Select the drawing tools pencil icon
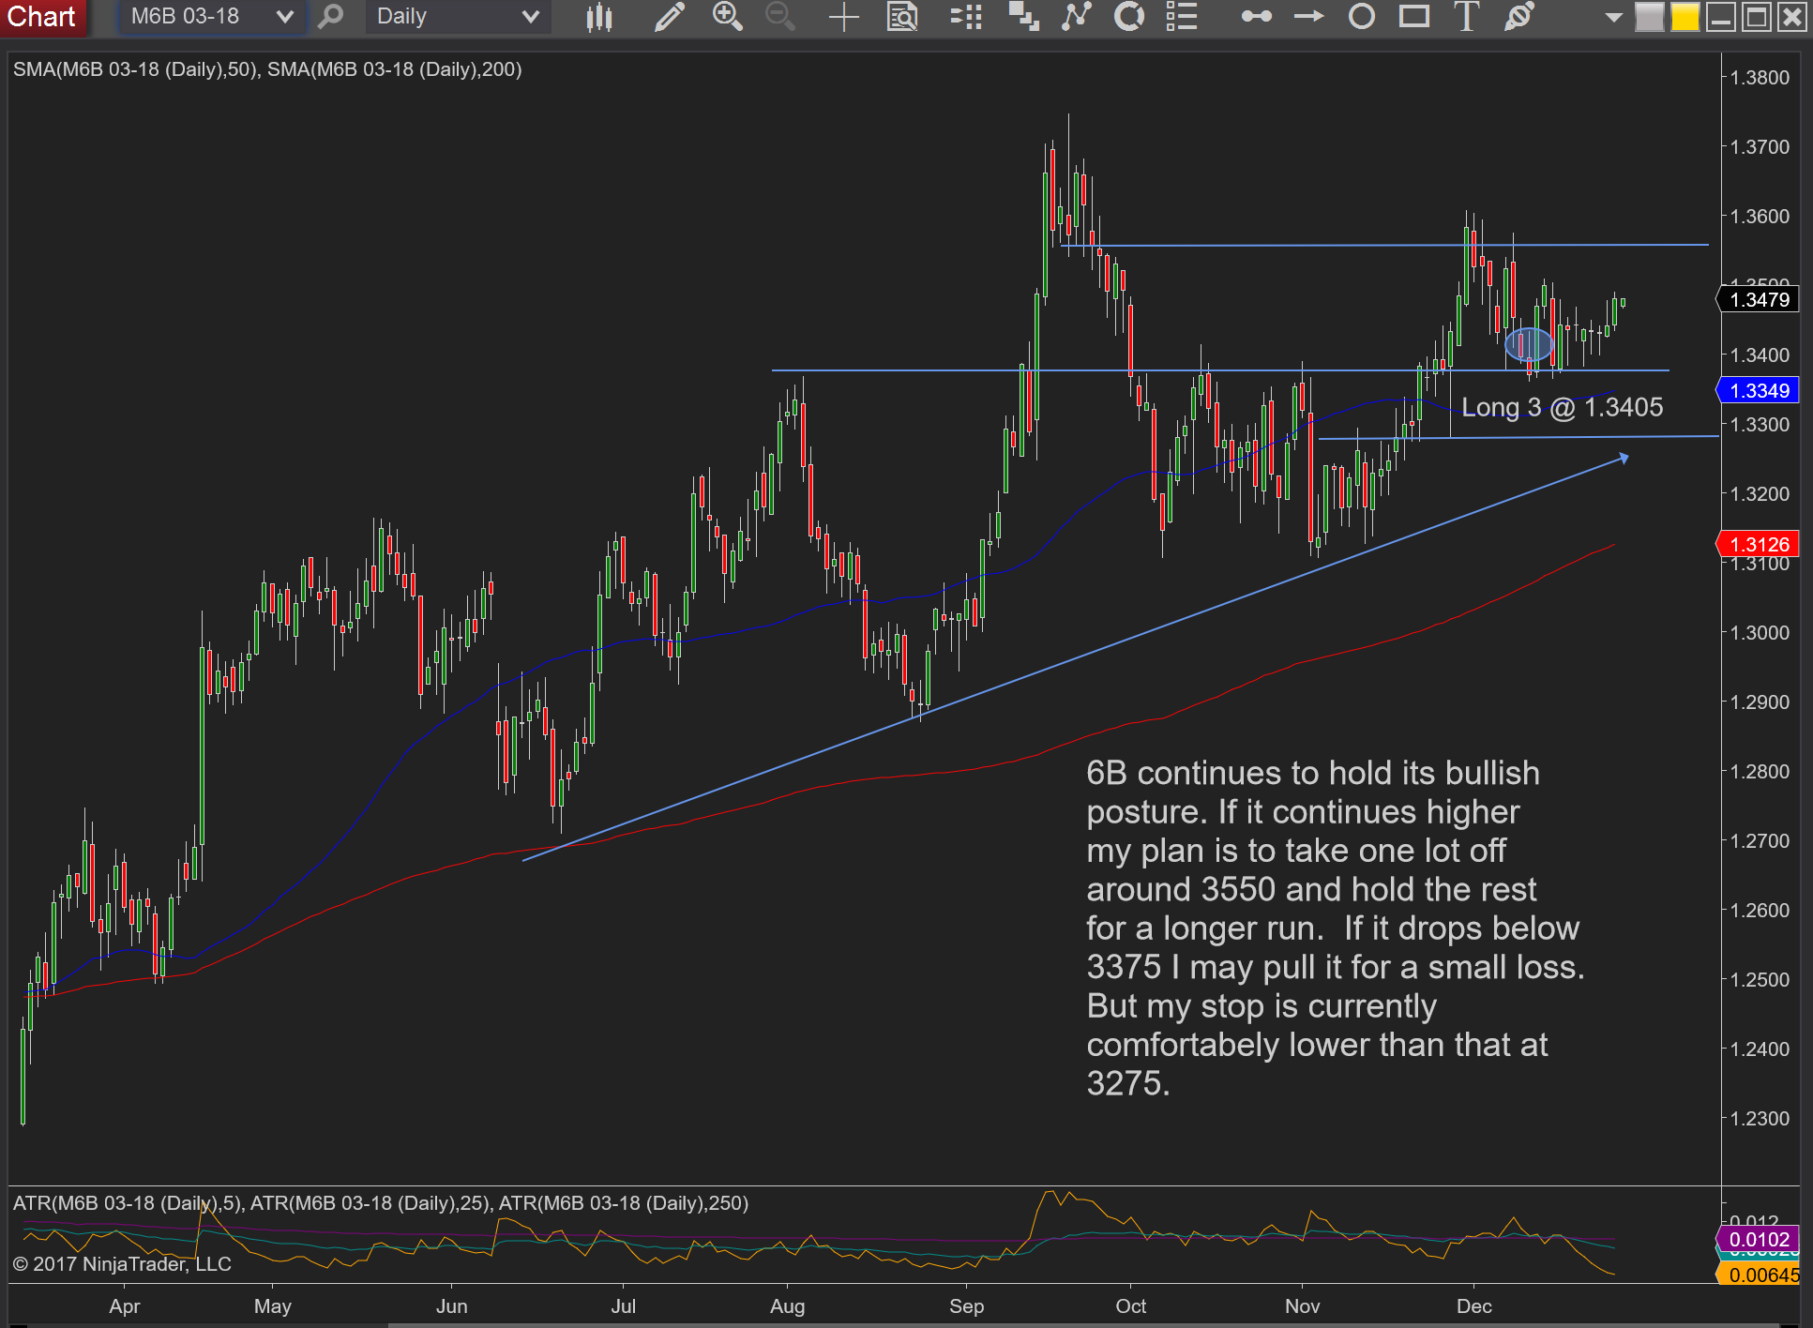The width and height of the screenshot is (1813, 1328). pyautogui.click(x=669, y=17)
